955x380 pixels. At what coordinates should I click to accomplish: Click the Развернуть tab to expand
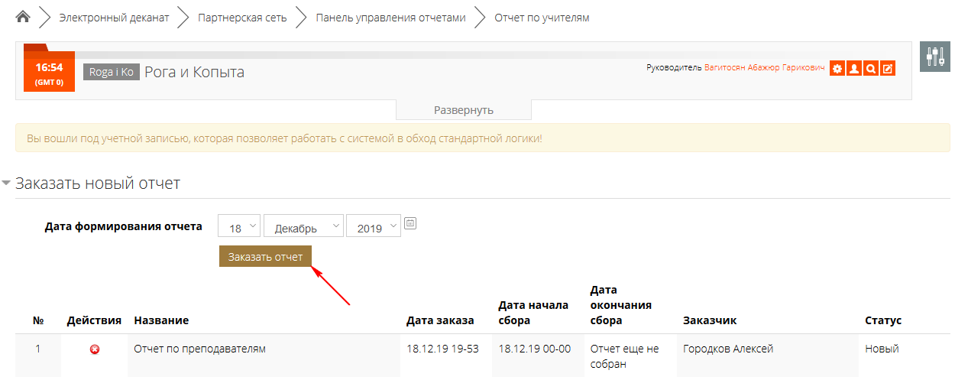(463, 110)
